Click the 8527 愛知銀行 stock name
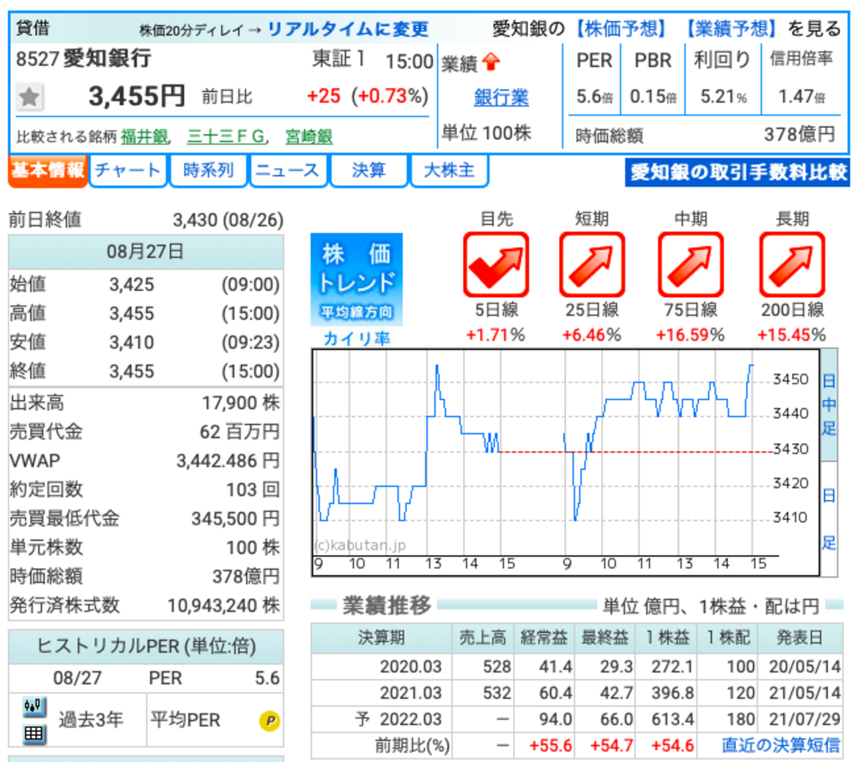 coord(83,59)
